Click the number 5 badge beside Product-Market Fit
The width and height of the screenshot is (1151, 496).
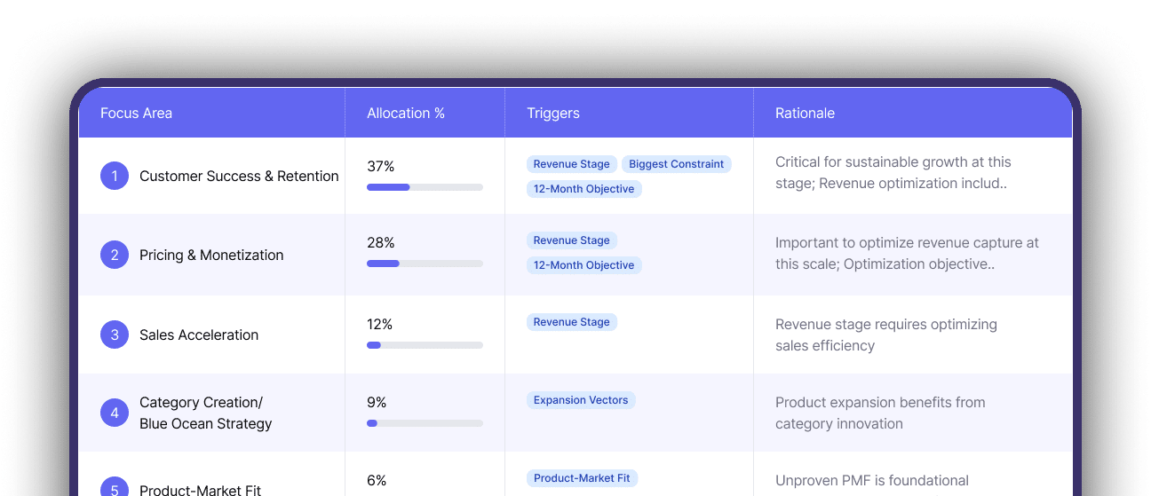pos(115,488)
